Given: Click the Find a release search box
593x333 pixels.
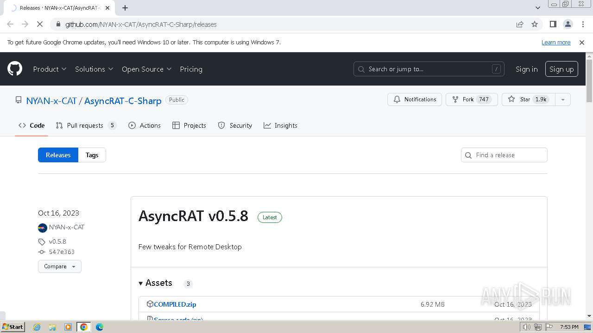Looking at the screenshot, I should [504, 155].
